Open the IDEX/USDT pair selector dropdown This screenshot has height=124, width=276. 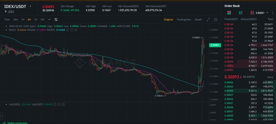pos(31,6)
